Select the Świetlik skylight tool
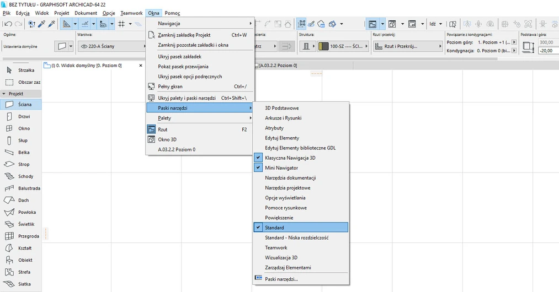 [x=20, y=224]
